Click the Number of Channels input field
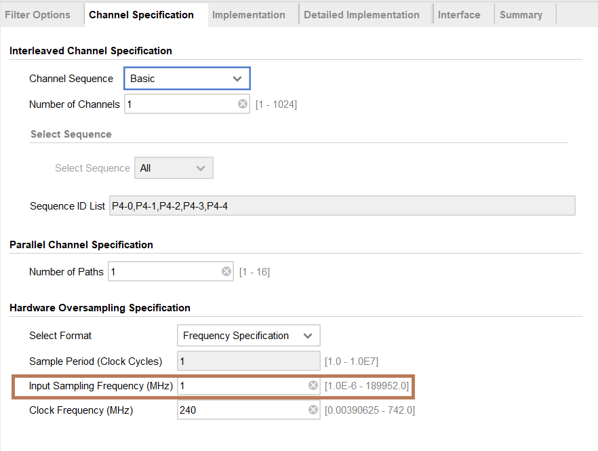598x451 pixels. pyautogui.click(x=180, y=104)
